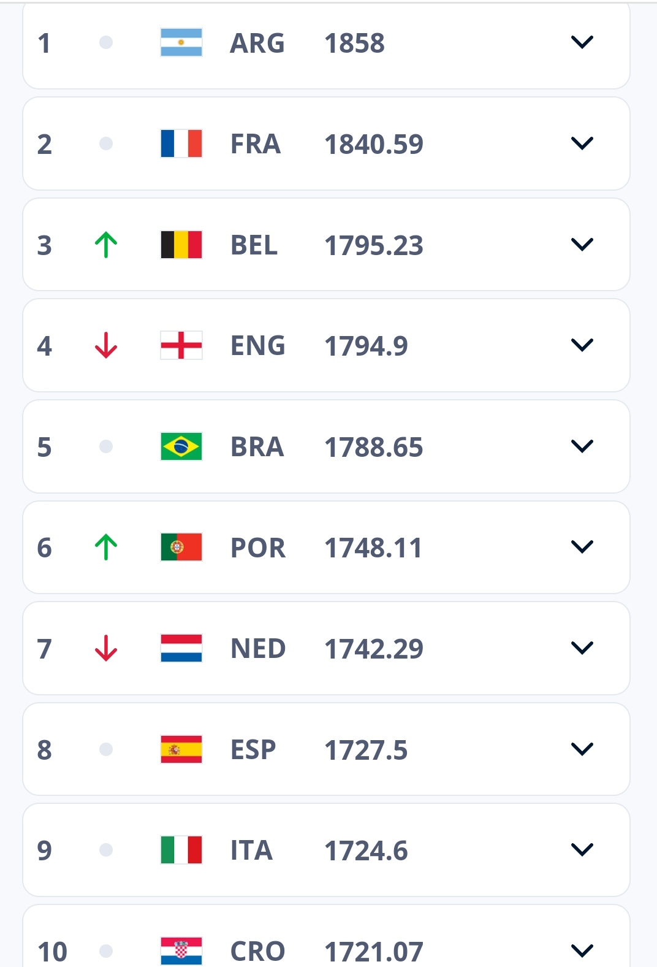This screenshot has width=657, height=967.
Task: Click the Argentina flag icon
Action: [x=181, y=42]
